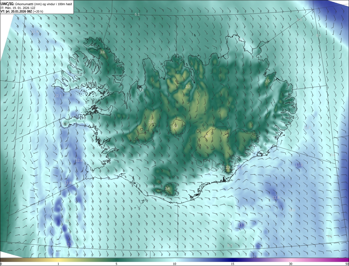
Task: Click the '2.6' value label in western Iceland
Action: pyautogui.click(x=151, y=122)
